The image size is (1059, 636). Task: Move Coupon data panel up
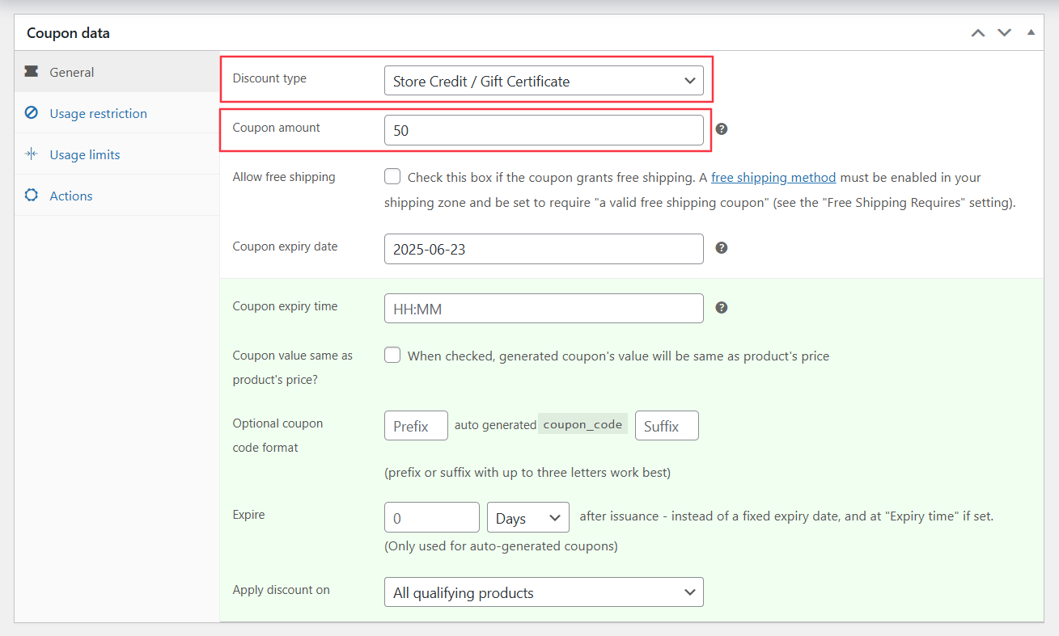(978, 33)
